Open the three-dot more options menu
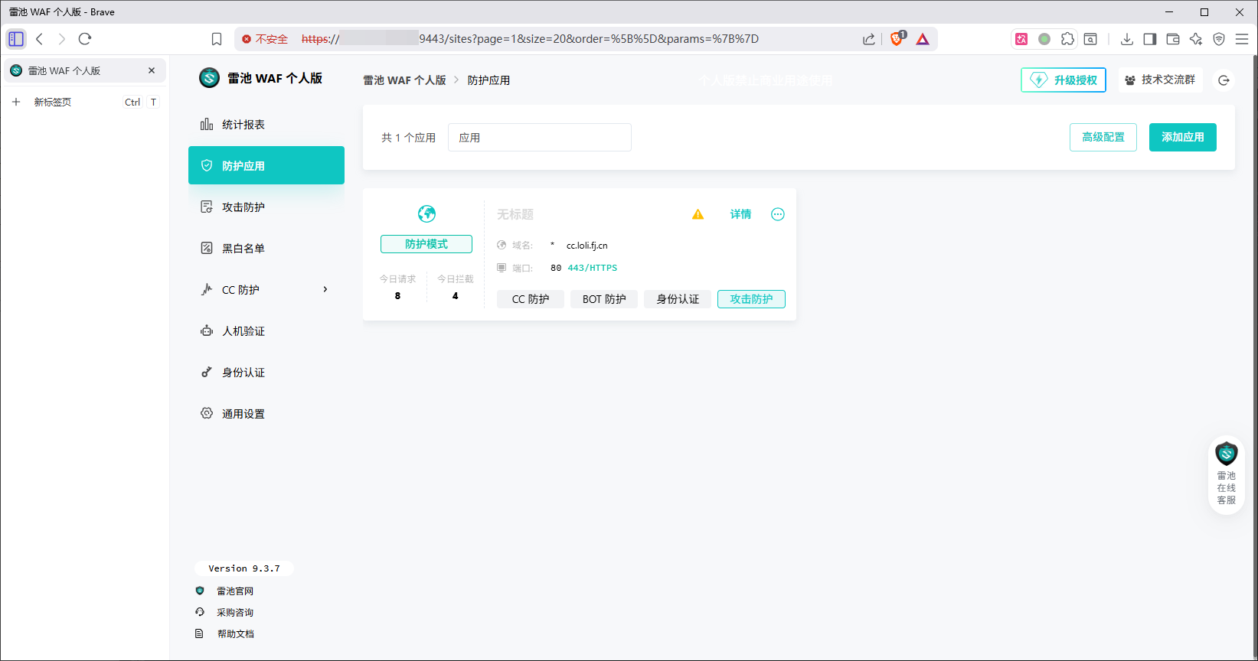The image size is (1258, 661). (778, 214)
